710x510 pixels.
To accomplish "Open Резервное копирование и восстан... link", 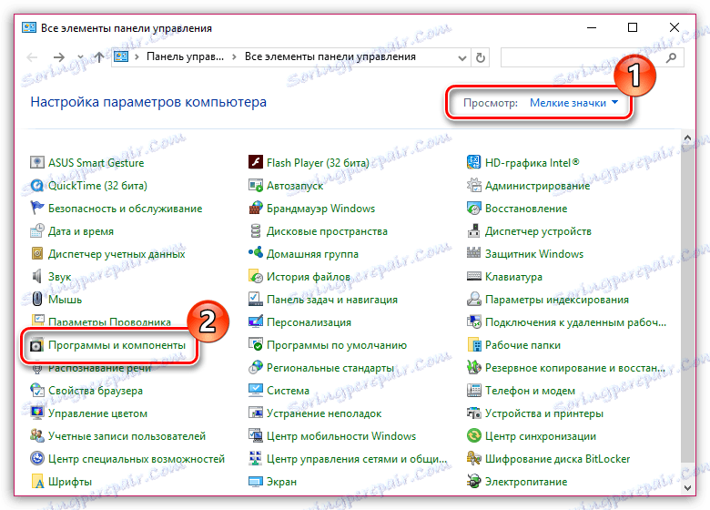I will (x=575, y=368).
